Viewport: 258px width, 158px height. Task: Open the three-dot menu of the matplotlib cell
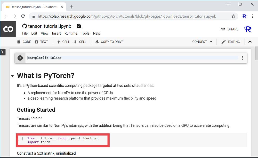pos(242,58)
